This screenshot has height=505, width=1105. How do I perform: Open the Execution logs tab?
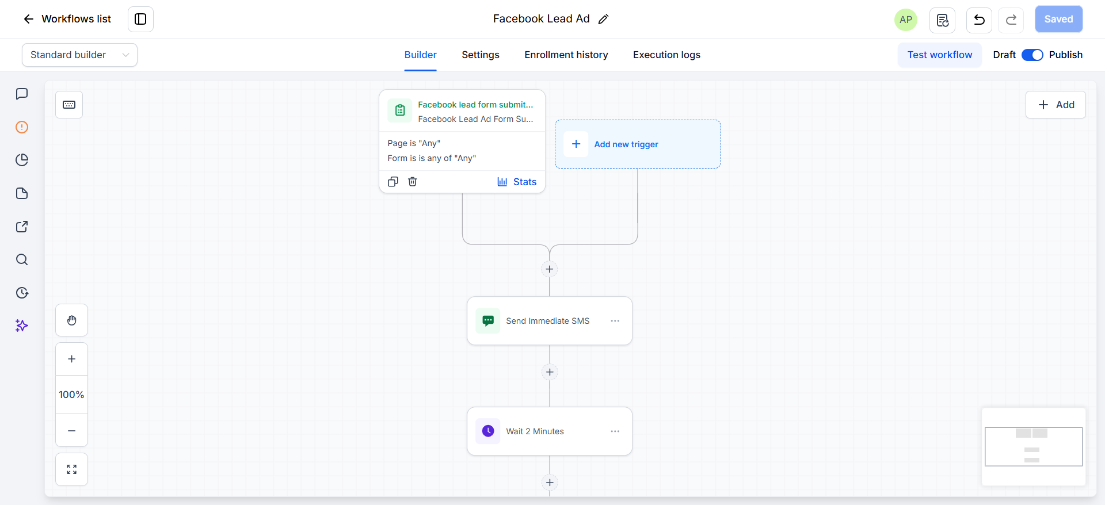click(x=666, y=55)
